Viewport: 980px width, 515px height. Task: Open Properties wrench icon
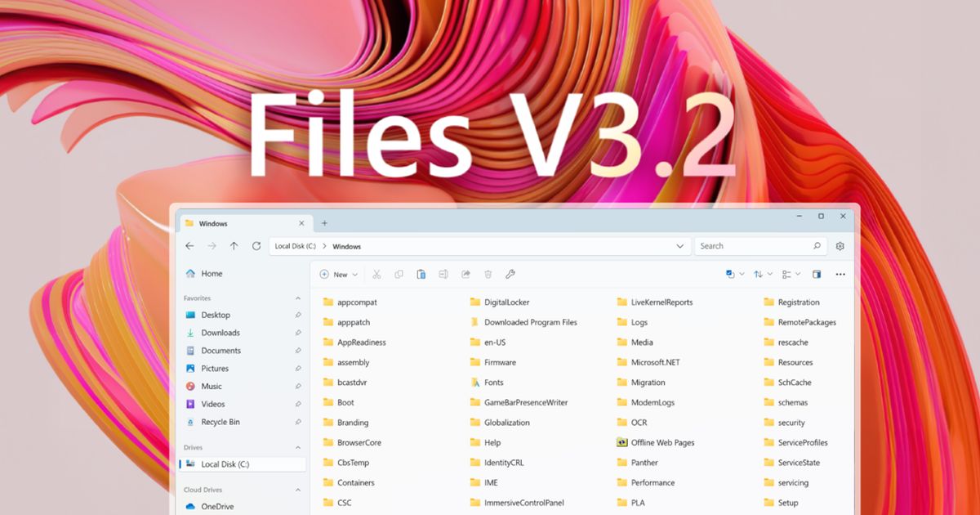(510, 275)
